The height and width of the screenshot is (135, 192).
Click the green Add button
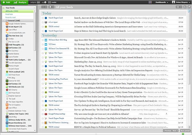pos(6,2)
